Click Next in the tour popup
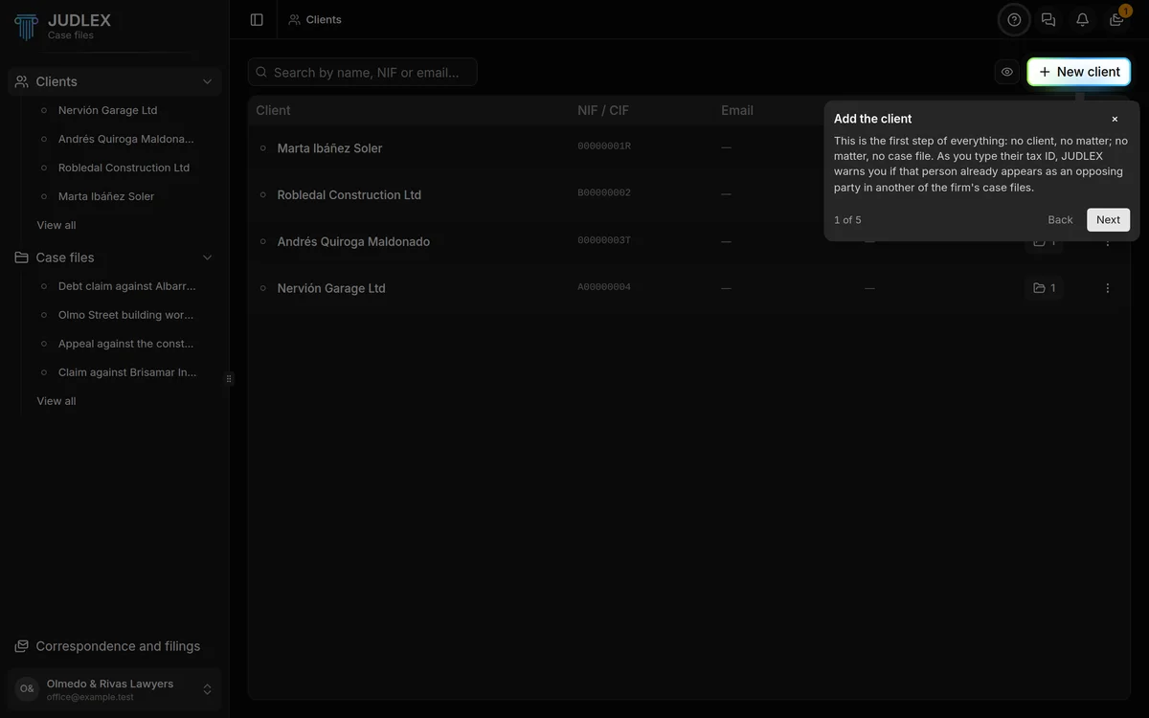Screen dimensions: 1149x718 [x=1108, y=219]
